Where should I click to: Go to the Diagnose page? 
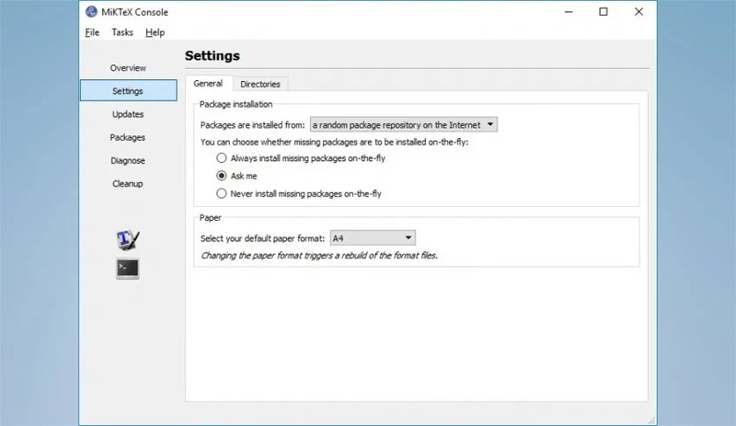point(129,160)
